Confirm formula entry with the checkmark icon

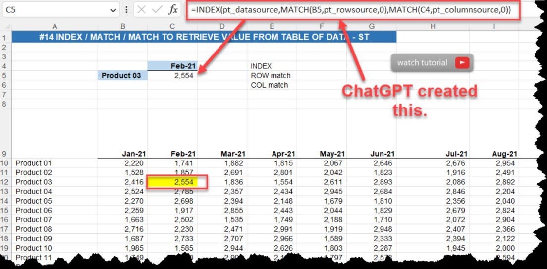[x=158, y=10]
